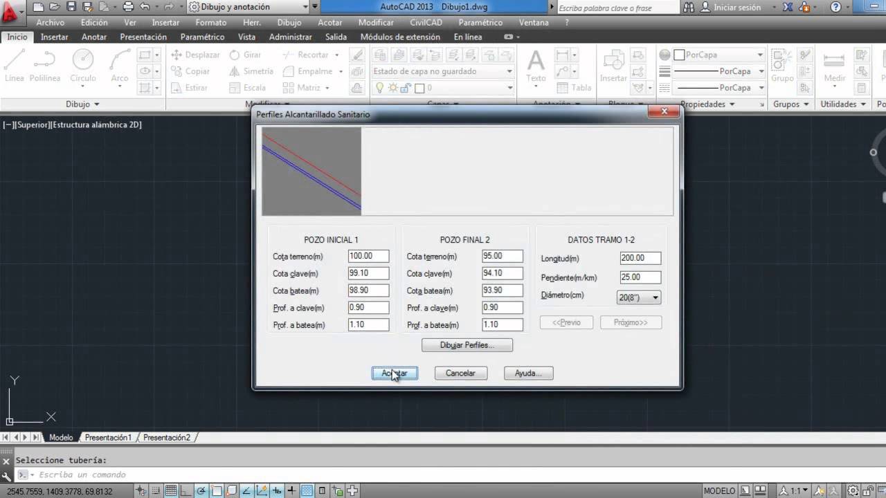Open layer state dropdown 'Estado de capa no guardado'

(x=443, y=71)
